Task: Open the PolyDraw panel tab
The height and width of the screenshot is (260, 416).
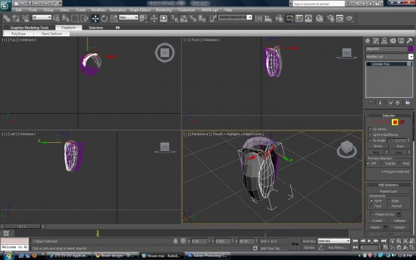Action: (x=18, y=34)
